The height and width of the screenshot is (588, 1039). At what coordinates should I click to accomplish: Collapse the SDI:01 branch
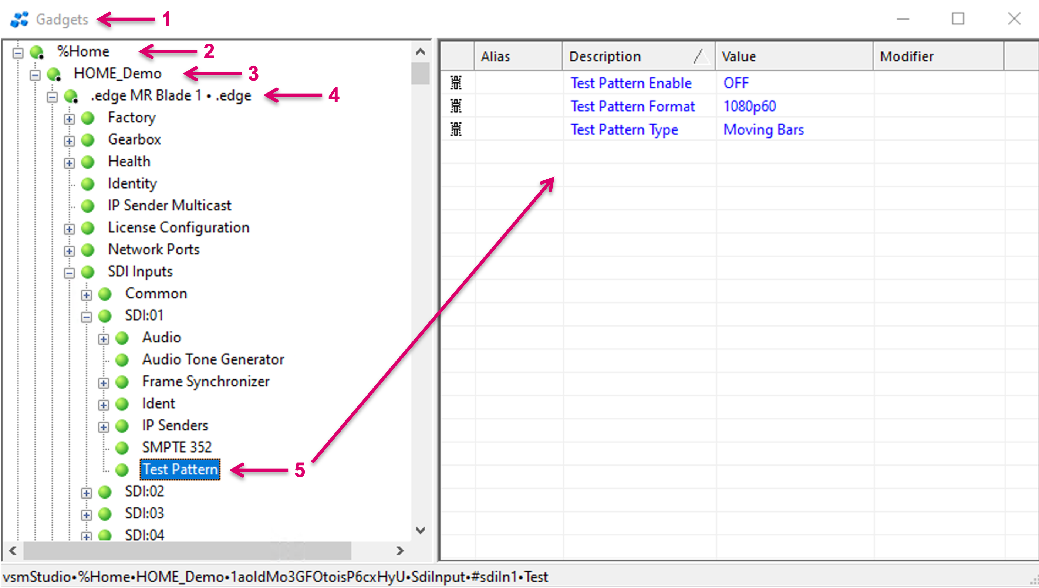click(87, 317)
